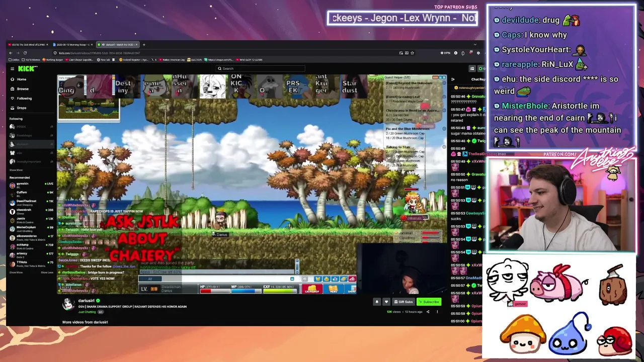
Task: Open the Native American Day bookmark
Action: pyautogui.click(x=173, y=60)
